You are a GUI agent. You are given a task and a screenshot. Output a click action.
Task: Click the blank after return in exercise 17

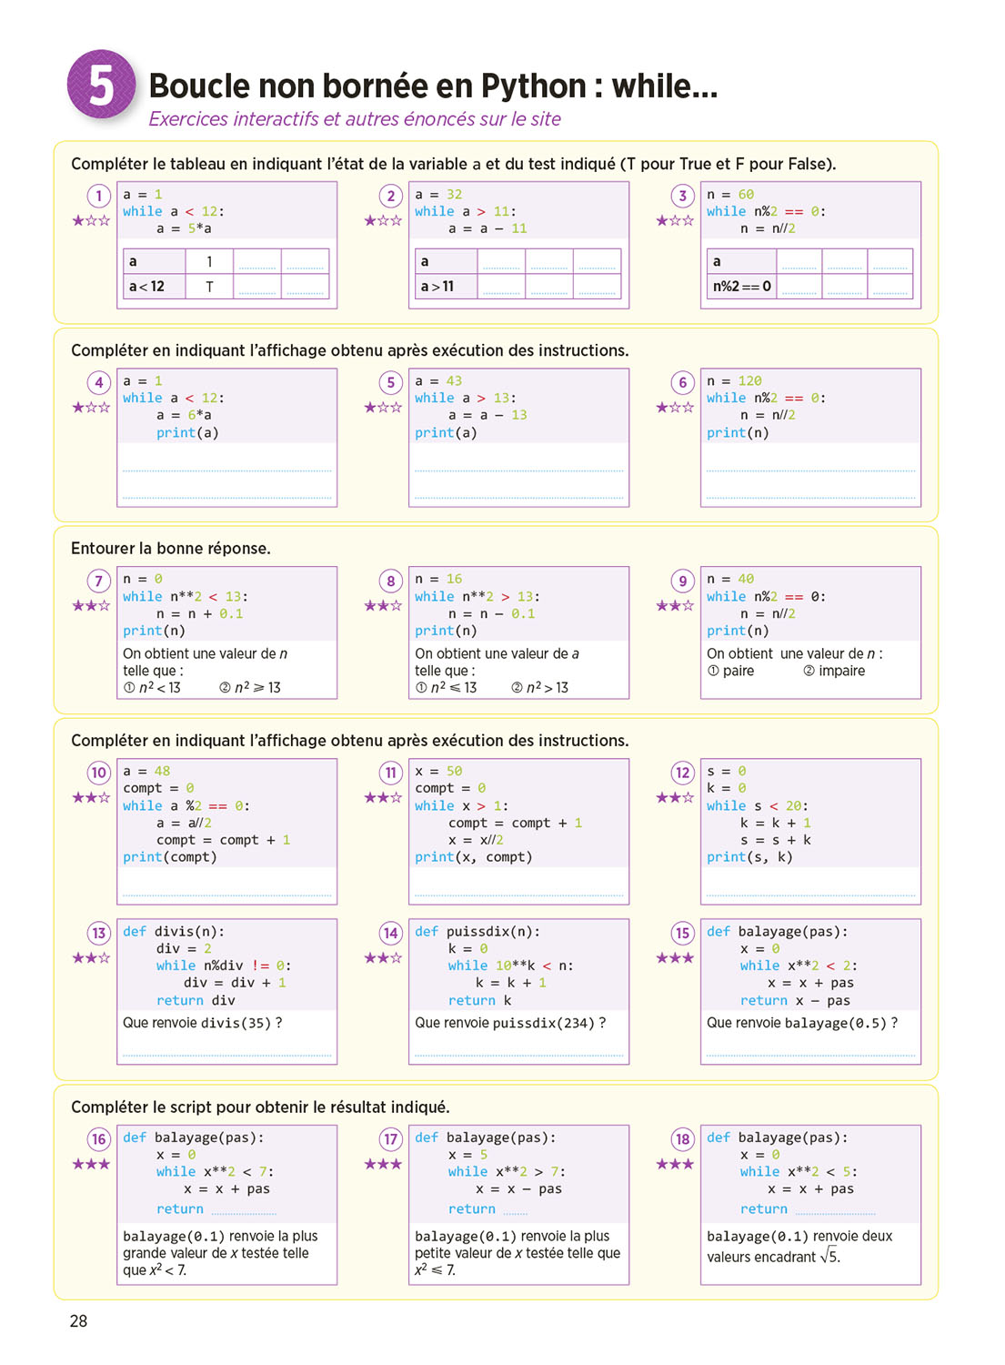pyautogui.click(x=515, y=1210)
